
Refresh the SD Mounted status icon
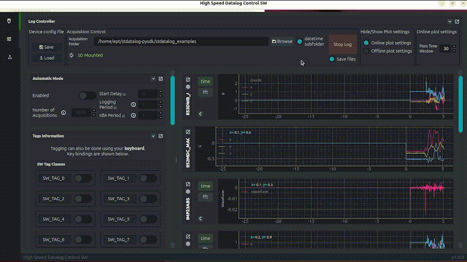72,55
